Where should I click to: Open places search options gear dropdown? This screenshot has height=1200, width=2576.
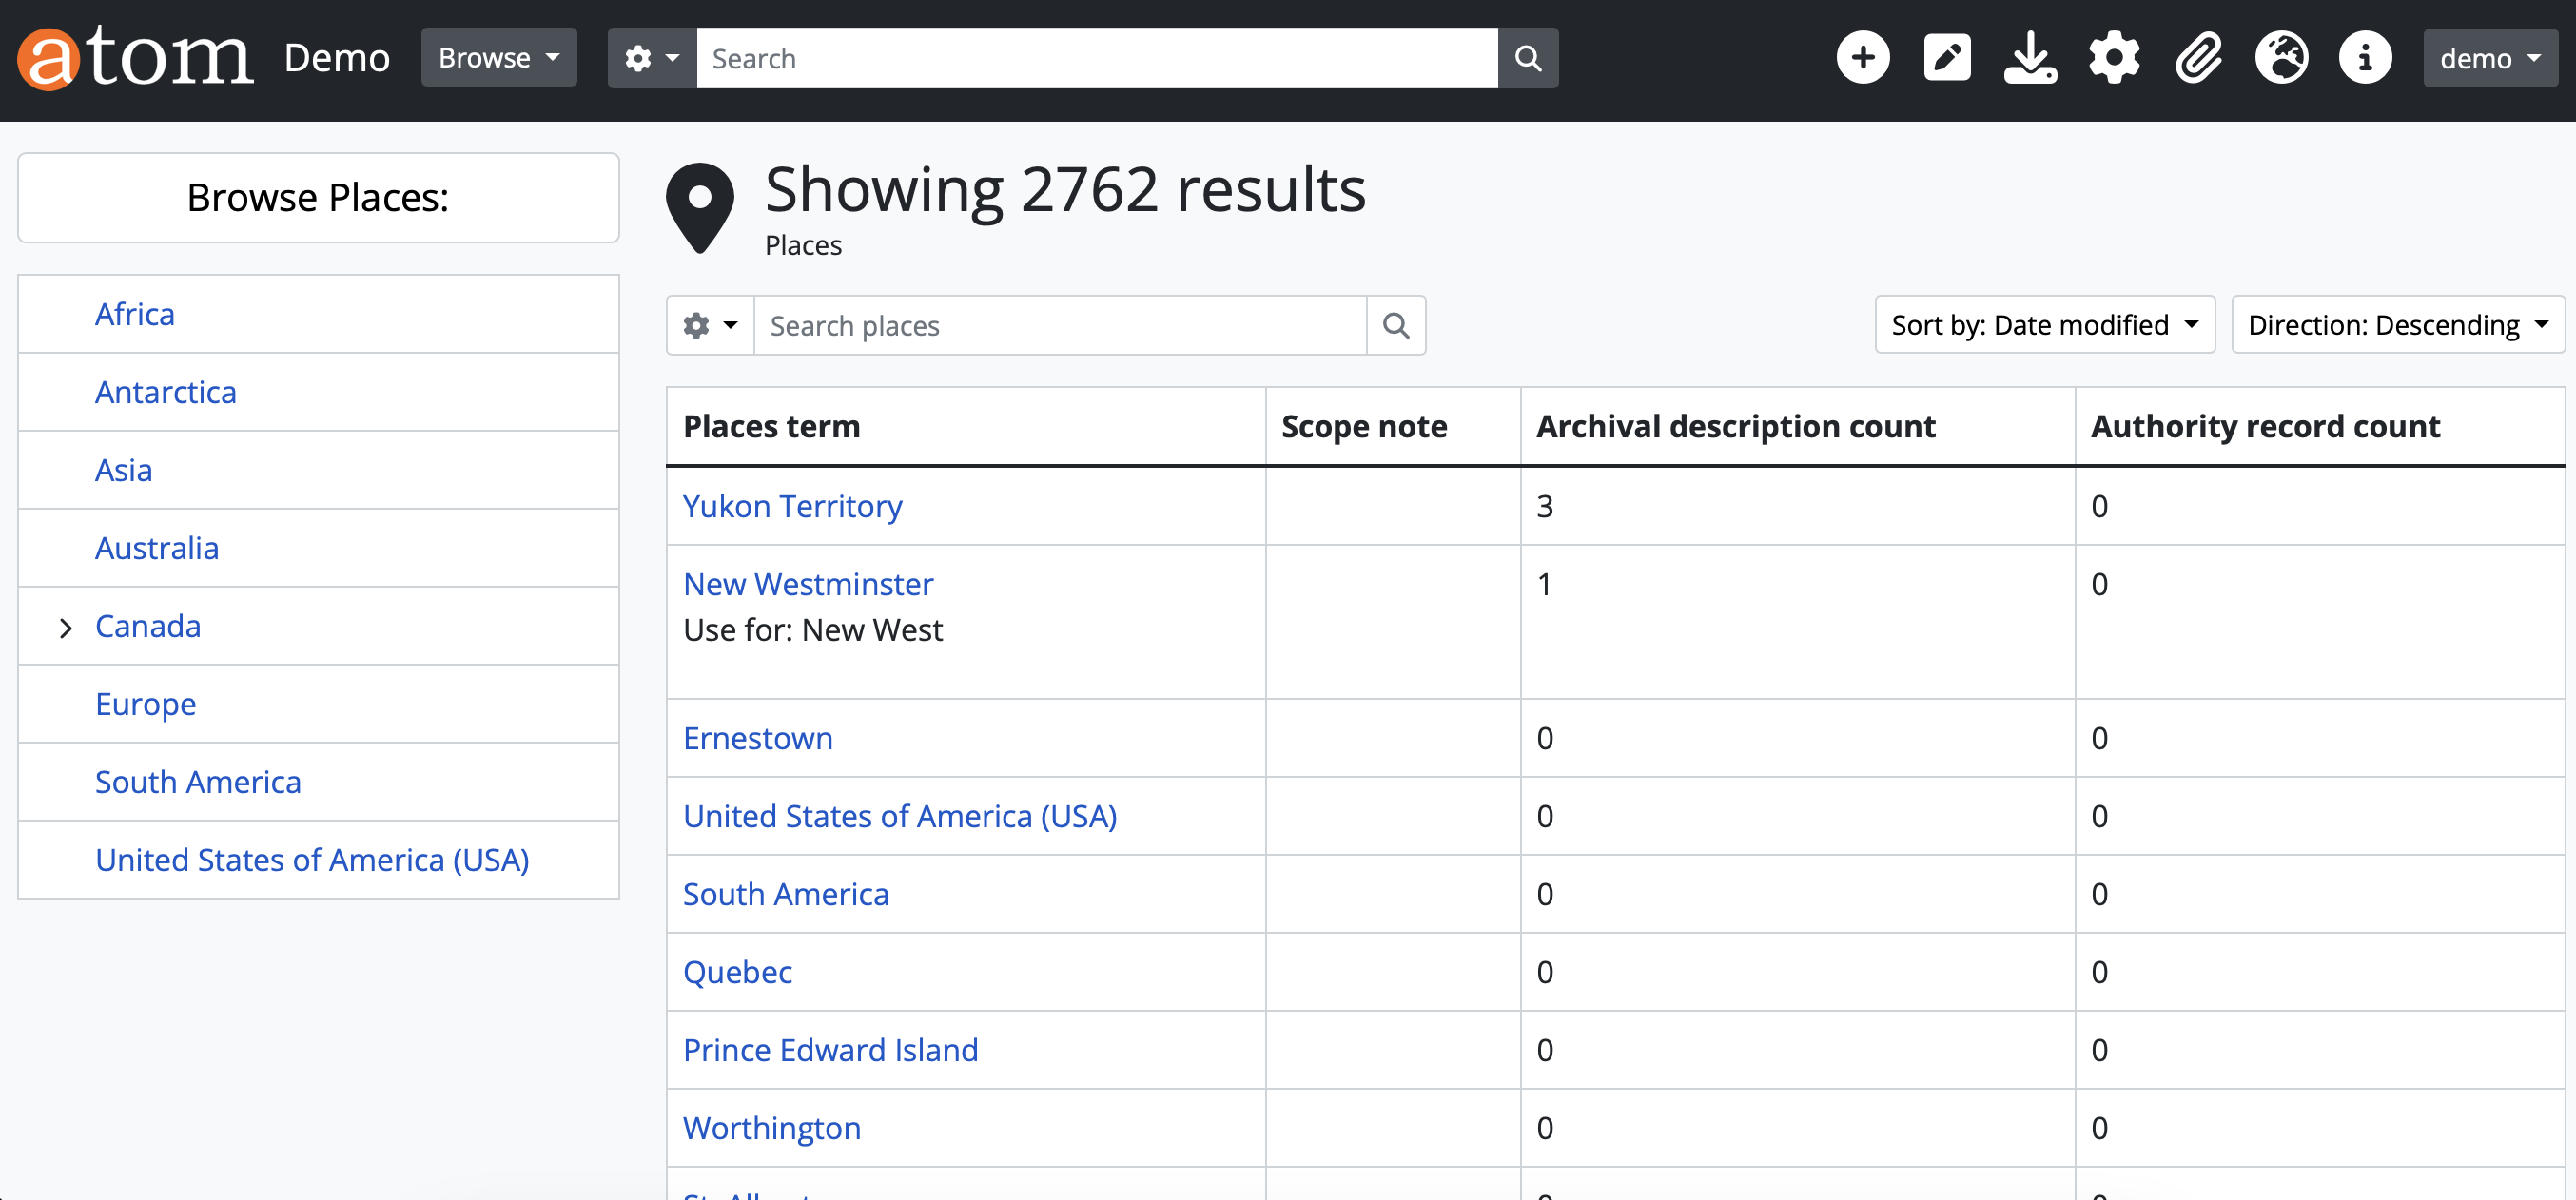point(710,326)
